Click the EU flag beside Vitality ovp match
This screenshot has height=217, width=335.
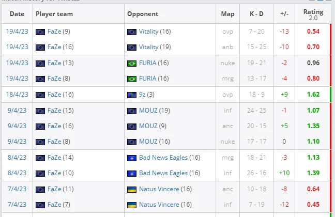tap(132, 32)
